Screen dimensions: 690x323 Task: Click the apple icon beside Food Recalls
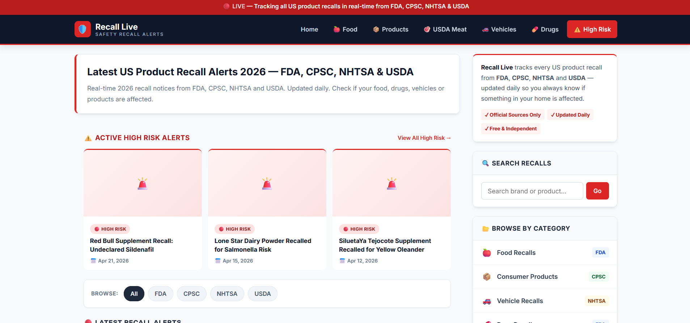pyautogui.click(x=487, y=253)
